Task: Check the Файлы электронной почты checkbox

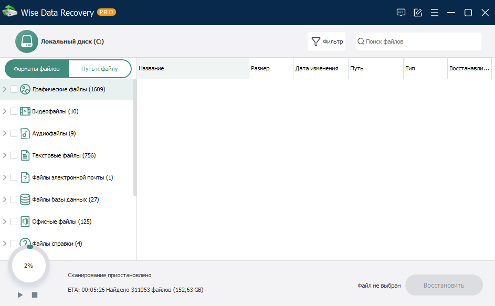Action: pyautogui.click(x=14, y=177)
